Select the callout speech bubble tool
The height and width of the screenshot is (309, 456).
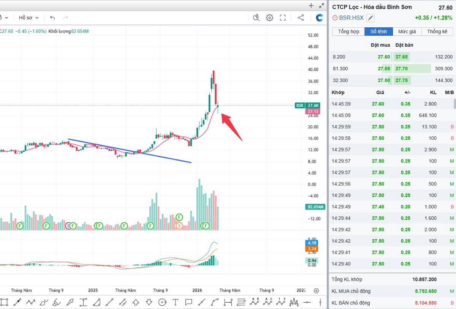188,302
